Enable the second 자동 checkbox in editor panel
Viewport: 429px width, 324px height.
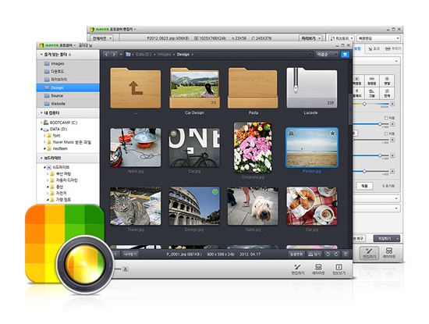[x=386, y=134]
